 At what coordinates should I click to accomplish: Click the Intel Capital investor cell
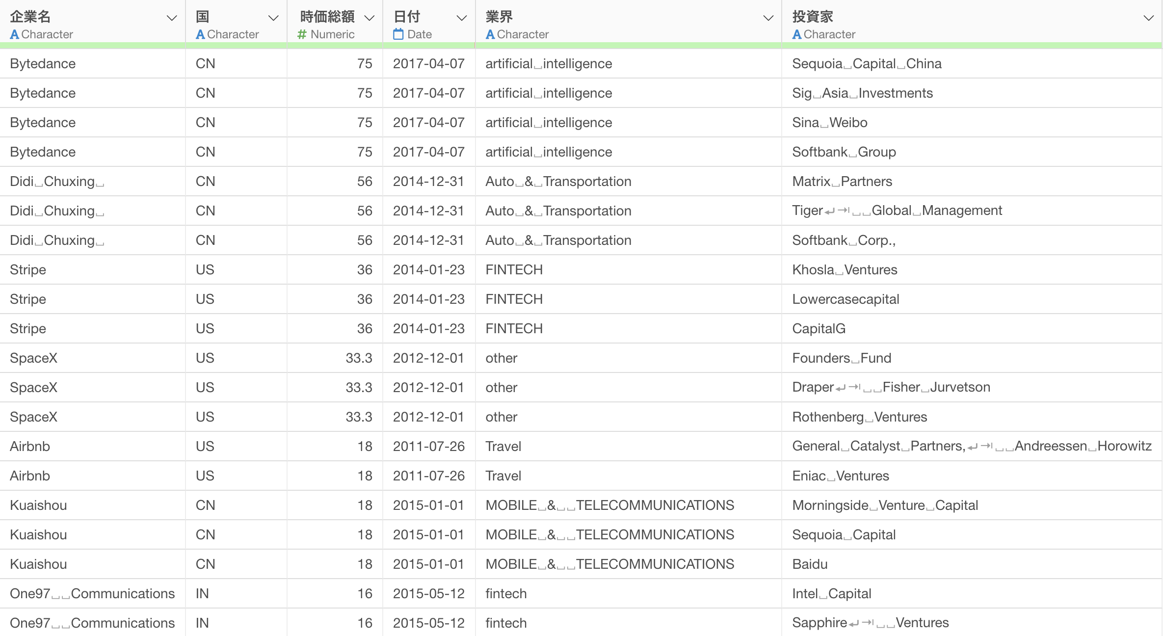point(972,594)
